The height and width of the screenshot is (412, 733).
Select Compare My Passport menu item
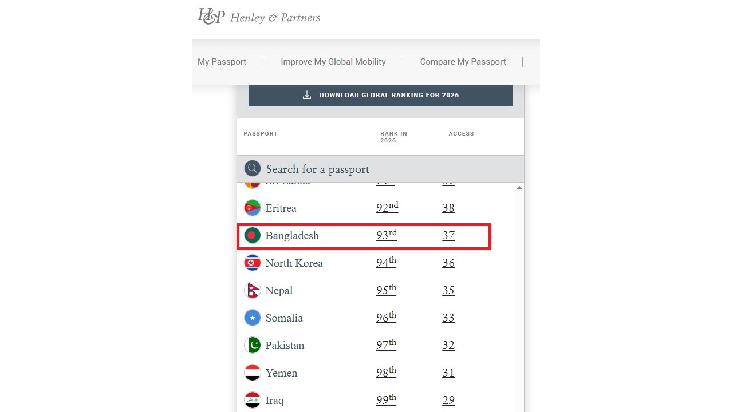pyautogui.click(x=463, y=62)
